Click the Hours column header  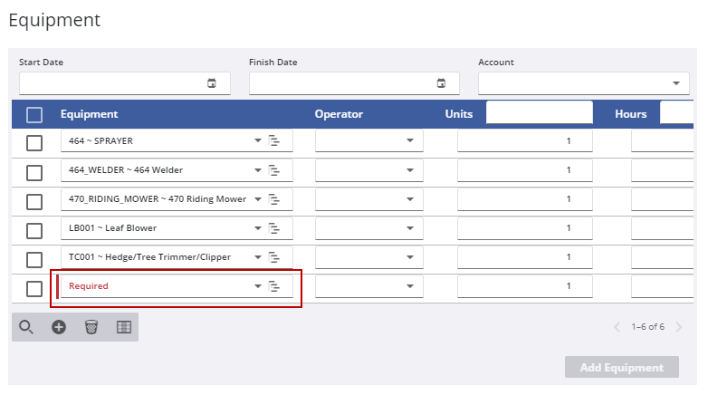(630, 114)
